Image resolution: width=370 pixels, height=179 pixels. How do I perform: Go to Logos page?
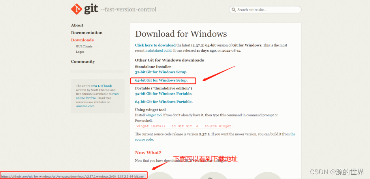click(x=80, y=52)
